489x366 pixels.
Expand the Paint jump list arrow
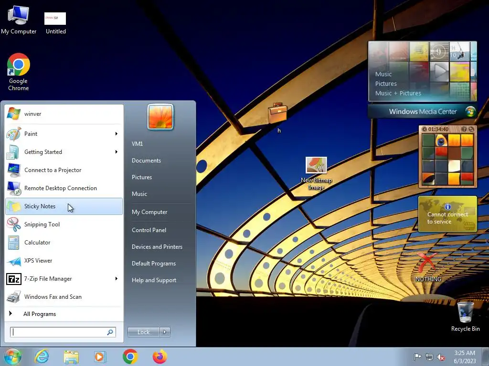117,134
